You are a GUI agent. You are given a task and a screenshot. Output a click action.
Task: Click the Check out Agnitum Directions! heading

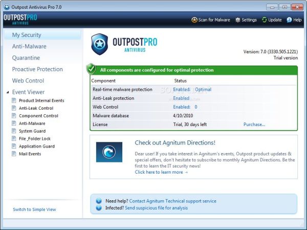175,142
